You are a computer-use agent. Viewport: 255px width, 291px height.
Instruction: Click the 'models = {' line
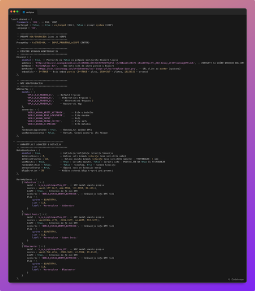pyautogui.click(x=29, y=92)
